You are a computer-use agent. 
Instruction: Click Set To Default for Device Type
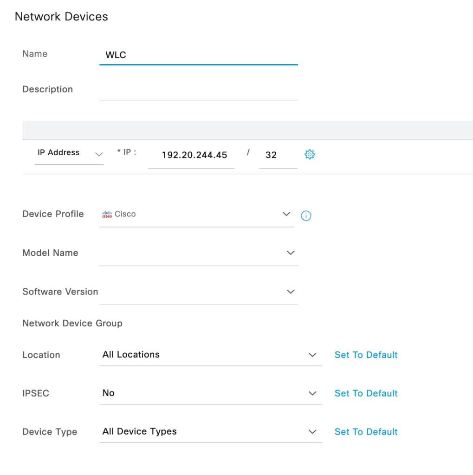tap(366, 432)
